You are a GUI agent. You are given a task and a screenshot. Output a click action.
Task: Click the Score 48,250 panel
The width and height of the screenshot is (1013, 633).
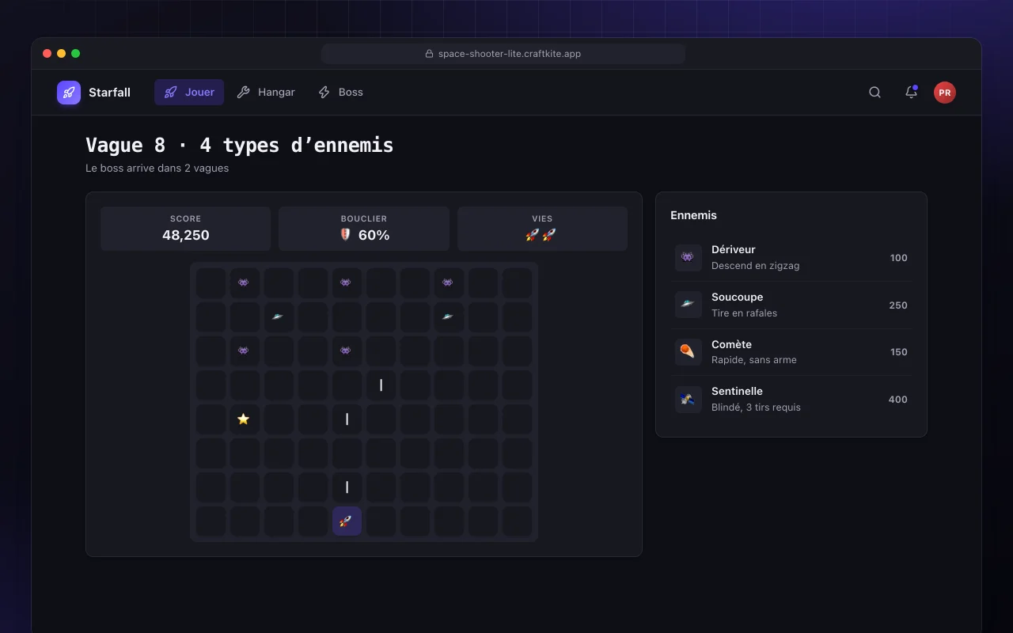(185, 229)
